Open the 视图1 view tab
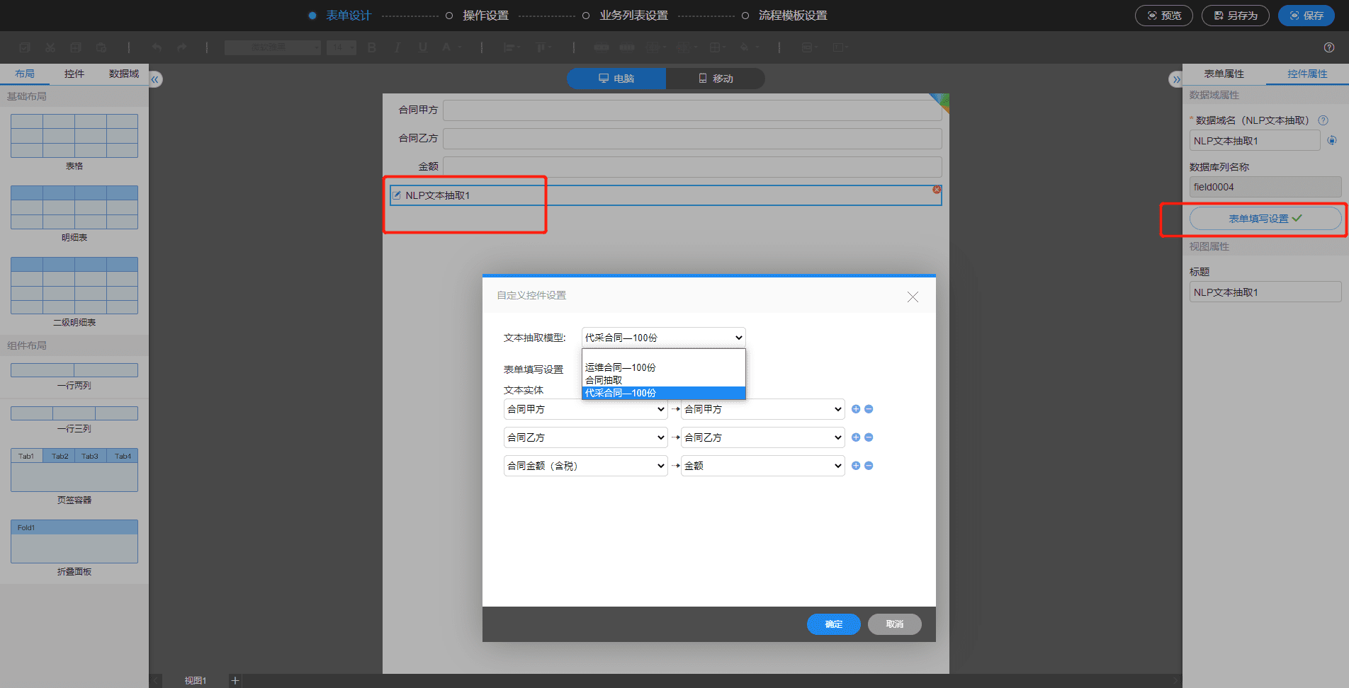1349x688 pixels. pos(196,680)
